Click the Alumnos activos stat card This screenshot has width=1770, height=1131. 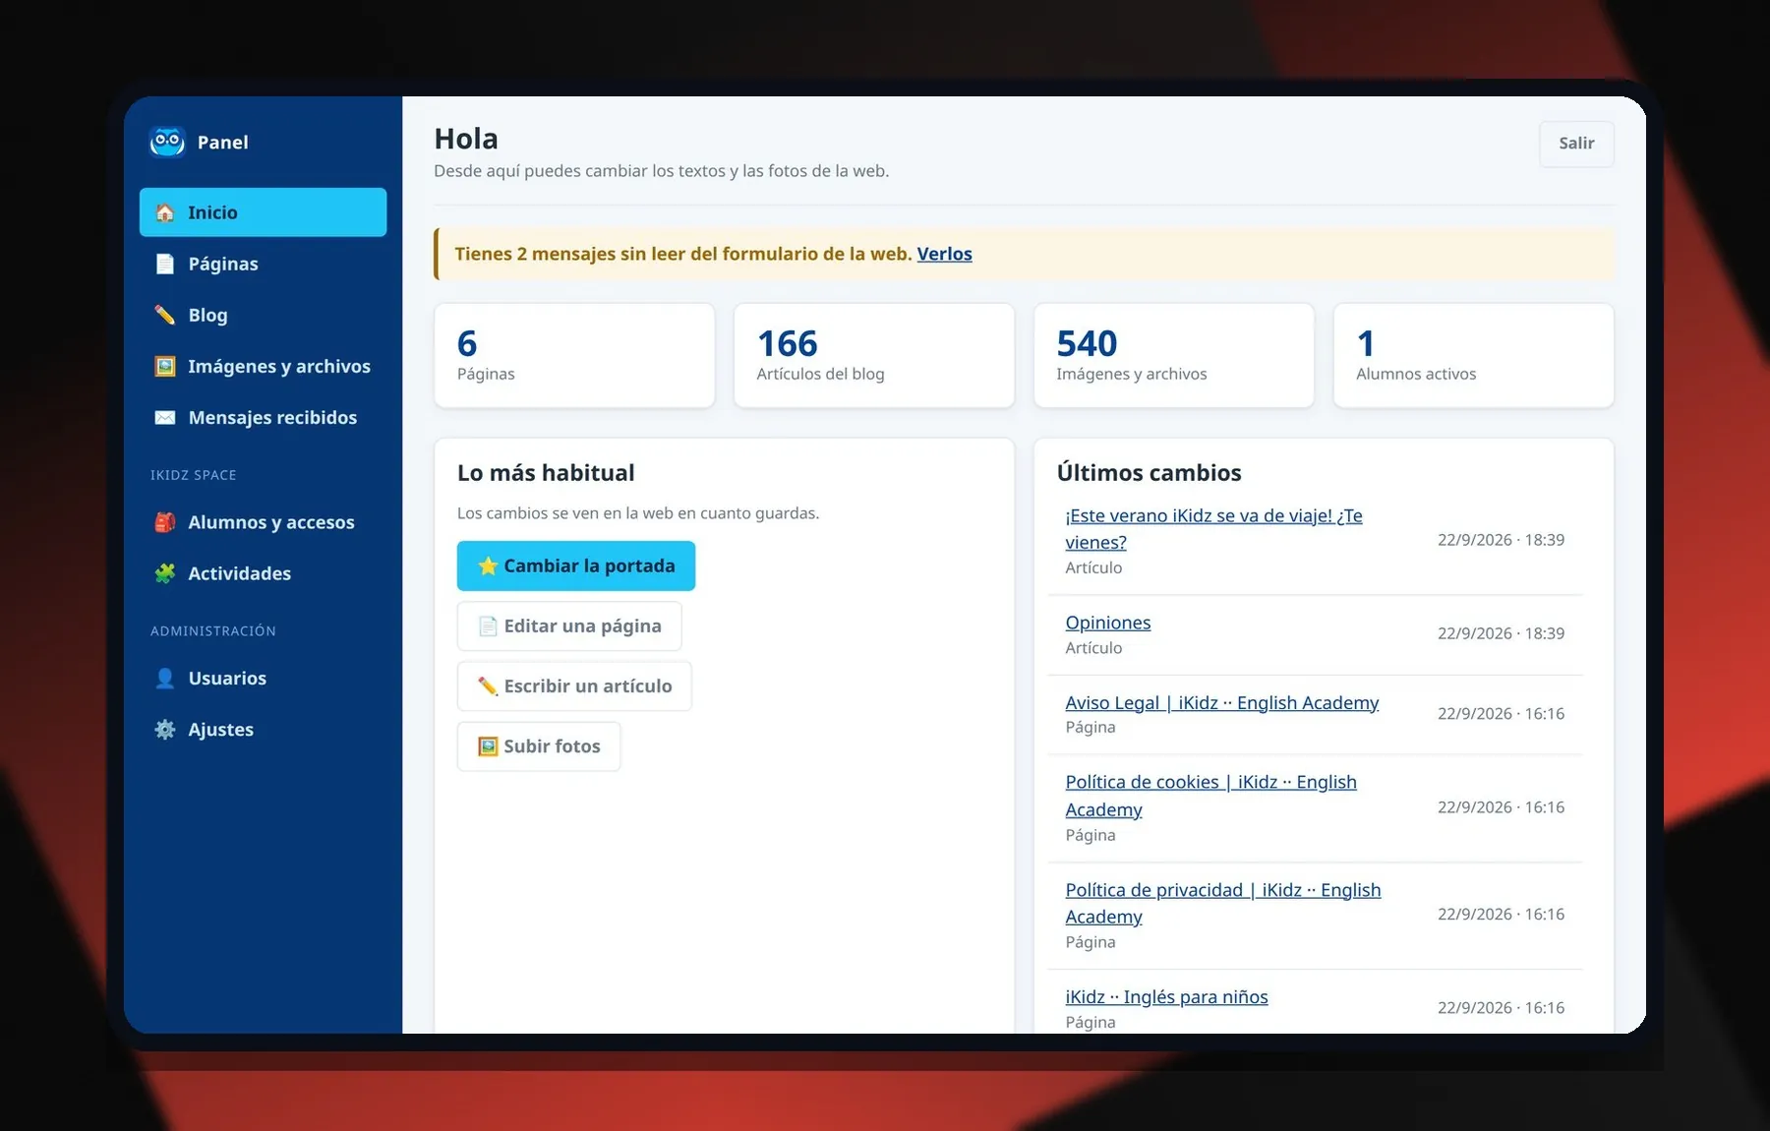pyautogui.click(x=1474, y=355)
